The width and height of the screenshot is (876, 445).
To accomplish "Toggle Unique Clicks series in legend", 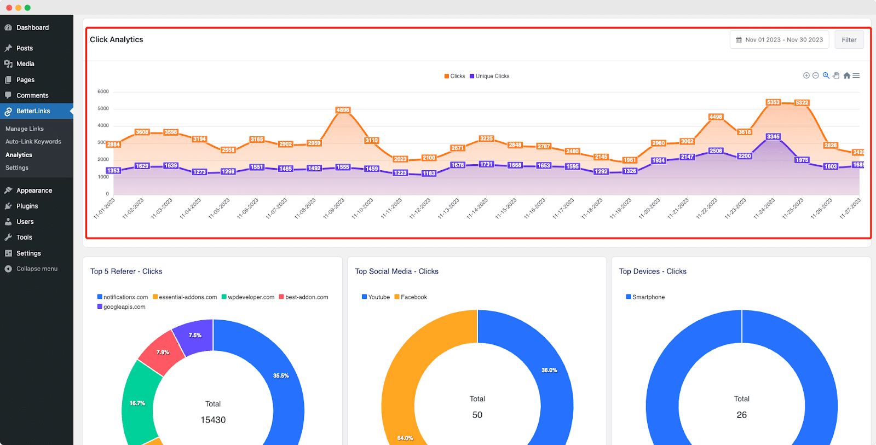I will tap(489, 76).
